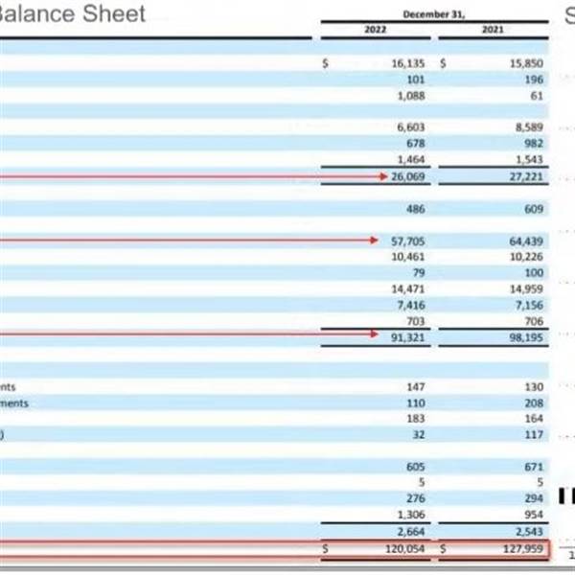Image resolution: width=575 pixels, height=575 pixels.
Task: Select the 276 cell
Action: pyautogui.click(x=416, y=498)
